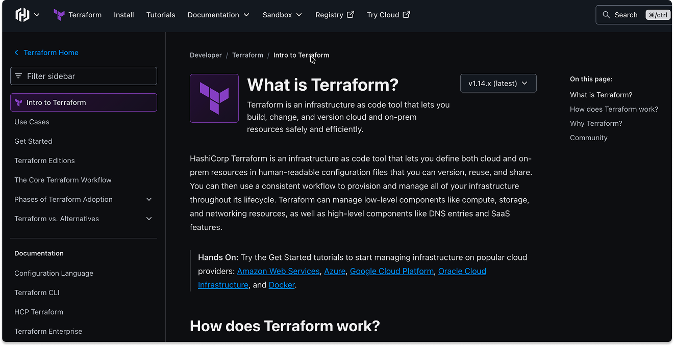Select Intro to Terraform sidebar item
This screenshot has width=674, height=346.
(84, 102)
